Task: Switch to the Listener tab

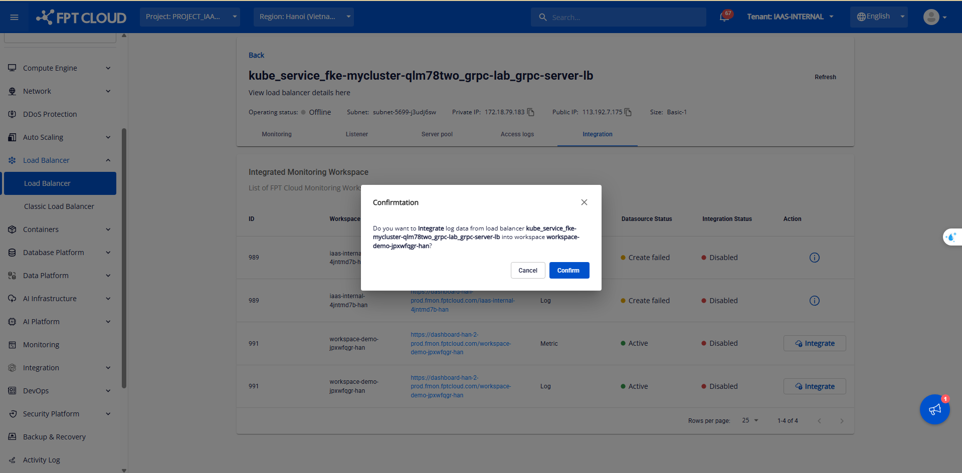Action: (356, 134)
